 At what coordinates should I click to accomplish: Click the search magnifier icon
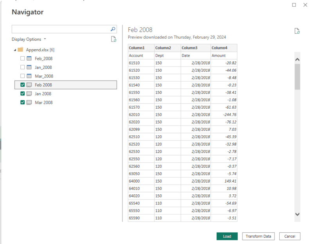[x=113, y=29]
